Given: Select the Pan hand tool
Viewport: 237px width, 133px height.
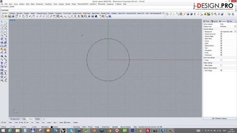Looking at the screenshot, I should pyautogui.click(x=34, y=16).
